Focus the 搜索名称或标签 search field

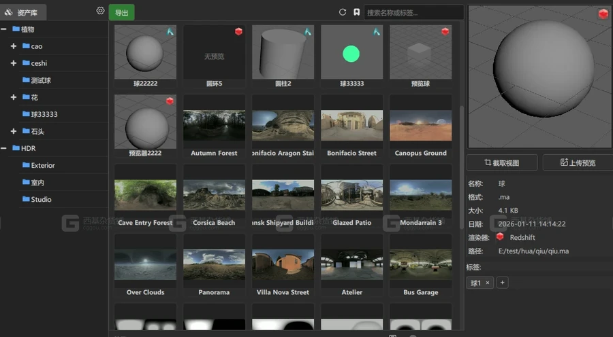tap(413, 12)
